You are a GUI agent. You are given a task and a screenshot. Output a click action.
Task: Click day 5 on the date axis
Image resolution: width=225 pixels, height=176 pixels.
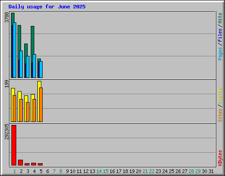[x=41, y=171]
